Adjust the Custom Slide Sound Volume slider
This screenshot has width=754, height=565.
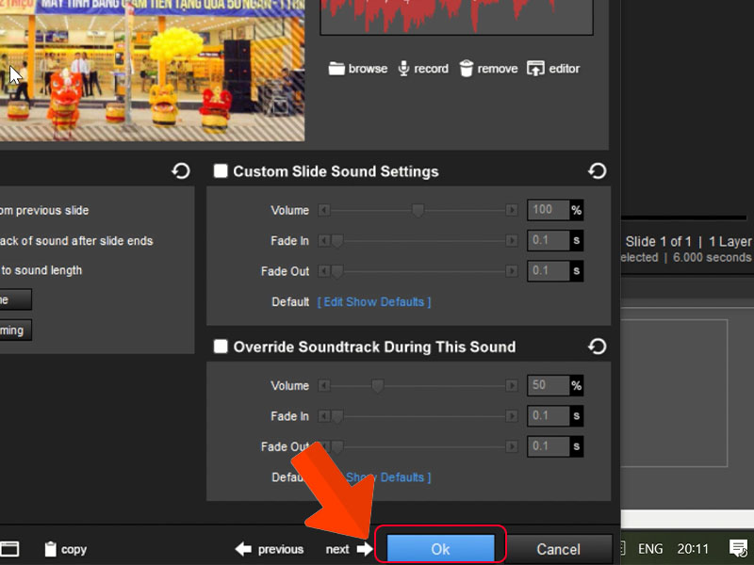tap(418, 211)
